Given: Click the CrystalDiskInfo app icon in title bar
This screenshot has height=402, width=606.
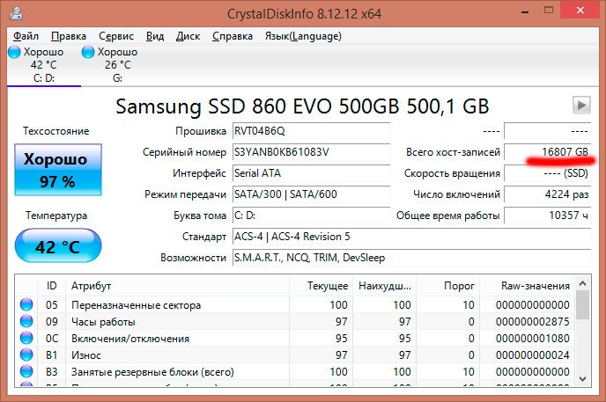Looking at the screenshot, I should pyautogui.click(x=16, y=12).
